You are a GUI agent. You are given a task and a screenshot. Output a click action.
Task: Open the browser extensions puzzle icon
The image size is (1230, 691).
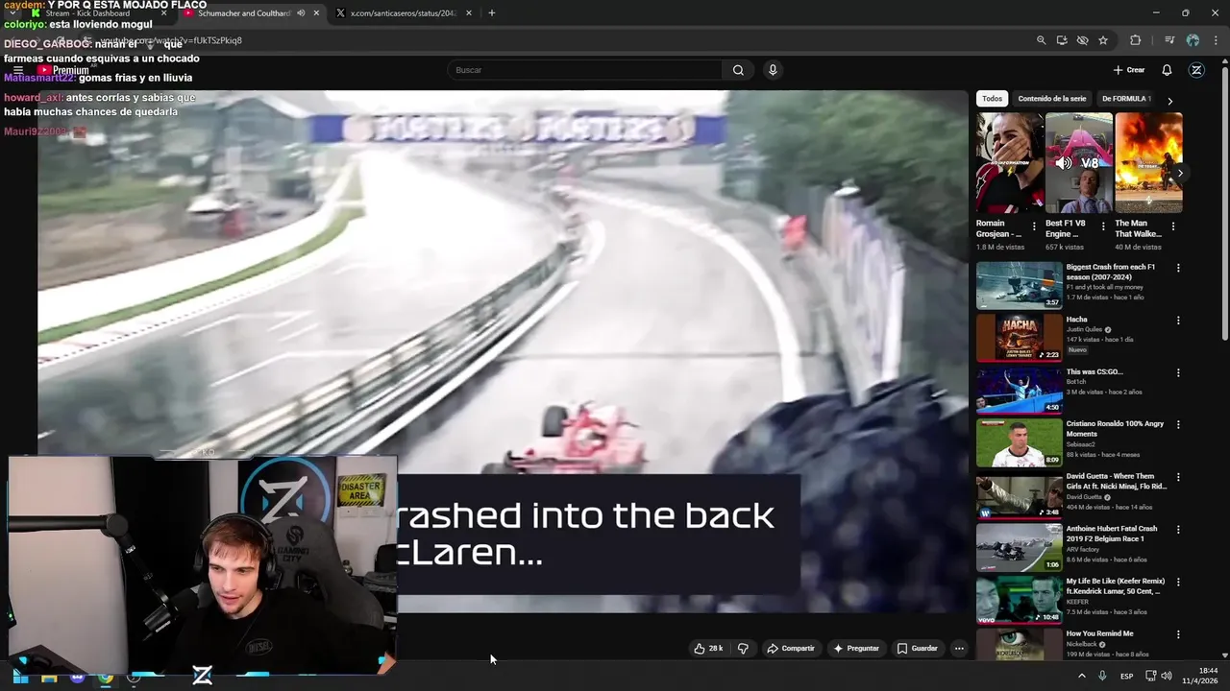[x=1136, y=40]
